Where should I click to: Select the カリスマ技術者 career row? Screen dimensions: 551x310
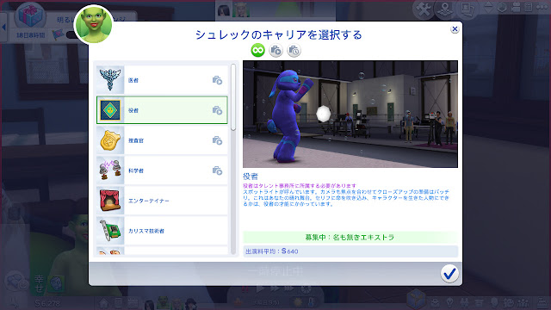coord(162,231)
